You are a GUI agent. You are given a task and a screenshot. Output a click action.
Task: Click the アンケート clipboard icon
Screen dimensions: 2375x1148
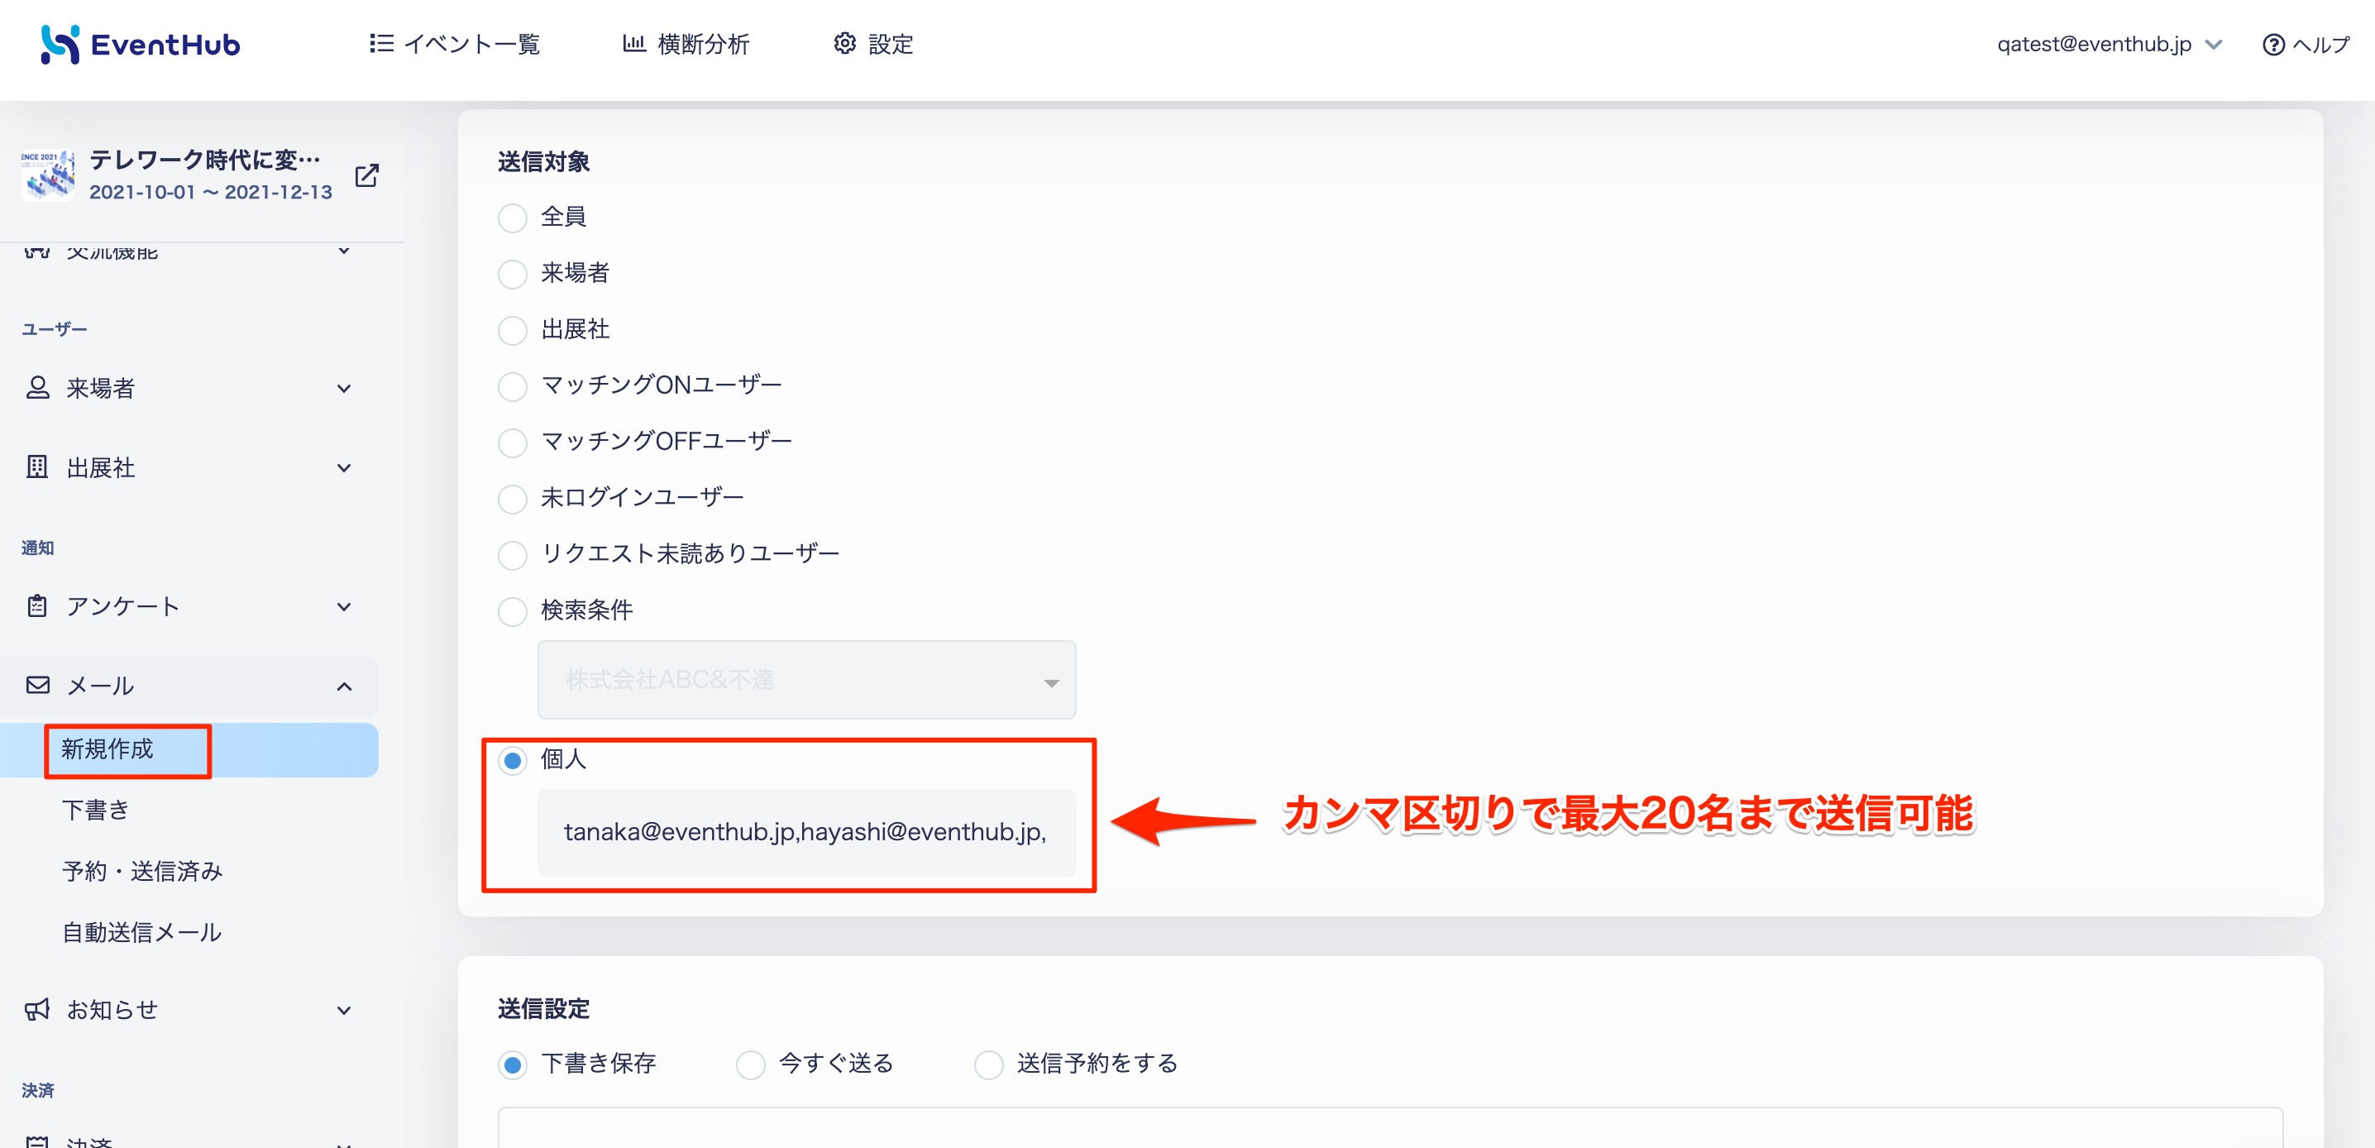[x=38, y=605]
